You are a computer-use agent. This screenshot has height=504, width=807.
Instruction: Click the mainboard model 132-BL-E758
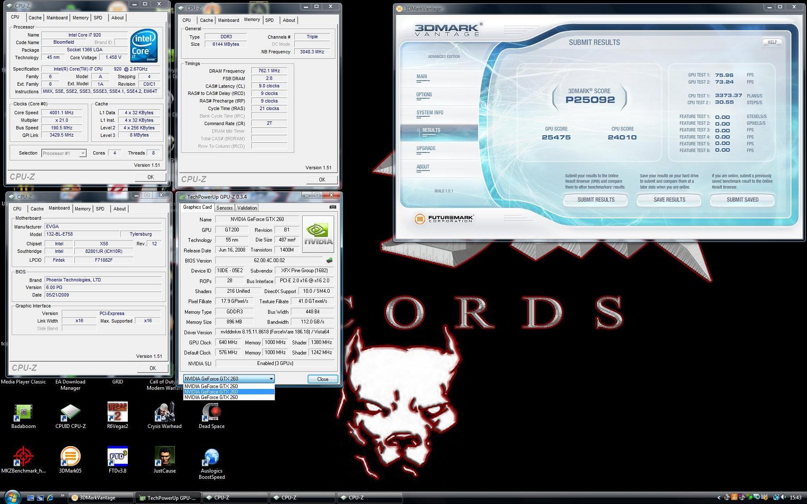(x=81, y=234)
